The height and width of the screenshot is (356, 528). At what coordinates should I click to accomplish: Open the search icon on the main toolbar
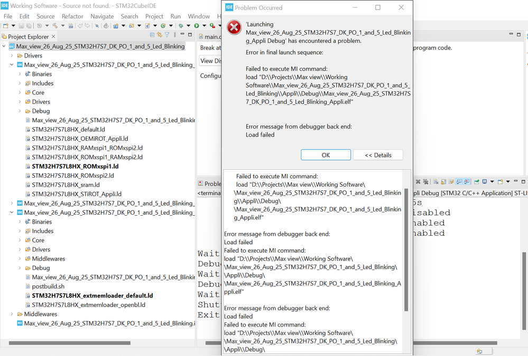point(97,26)
